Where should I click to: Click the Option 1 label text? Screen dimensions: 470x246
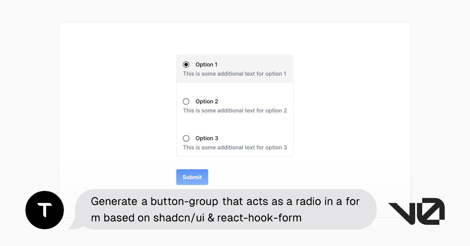click(x=206, y=64)
